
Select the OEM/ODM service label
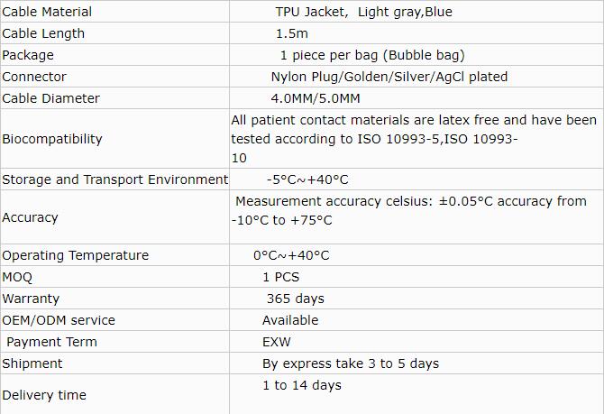(59, 320)
